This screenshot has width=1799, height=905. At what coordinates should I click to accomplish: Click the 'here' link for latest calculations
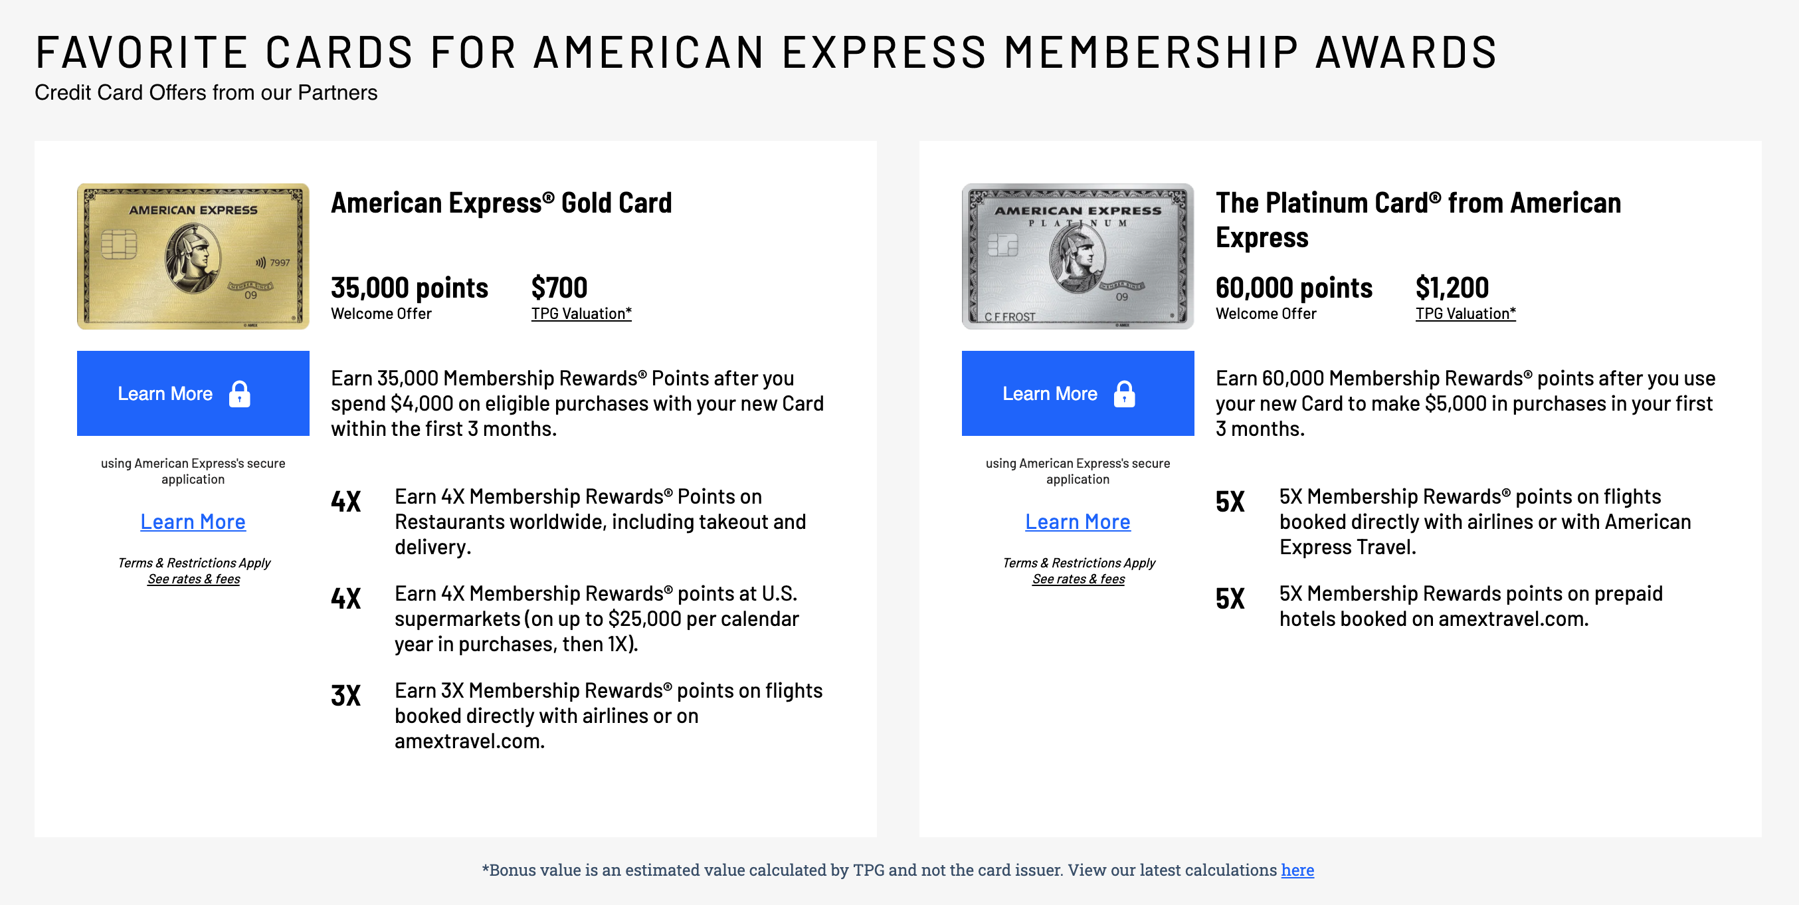[1297, 870]
